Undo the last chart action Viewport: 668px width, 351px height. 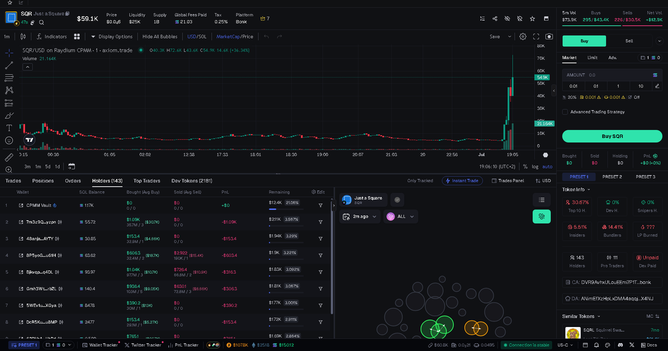266,37
